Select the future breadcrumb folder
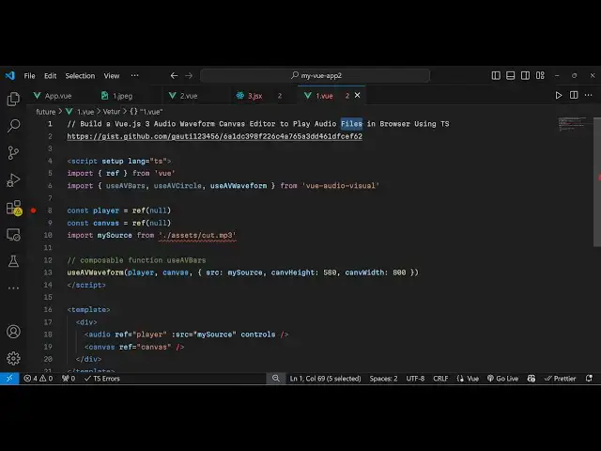 point(46,112)
